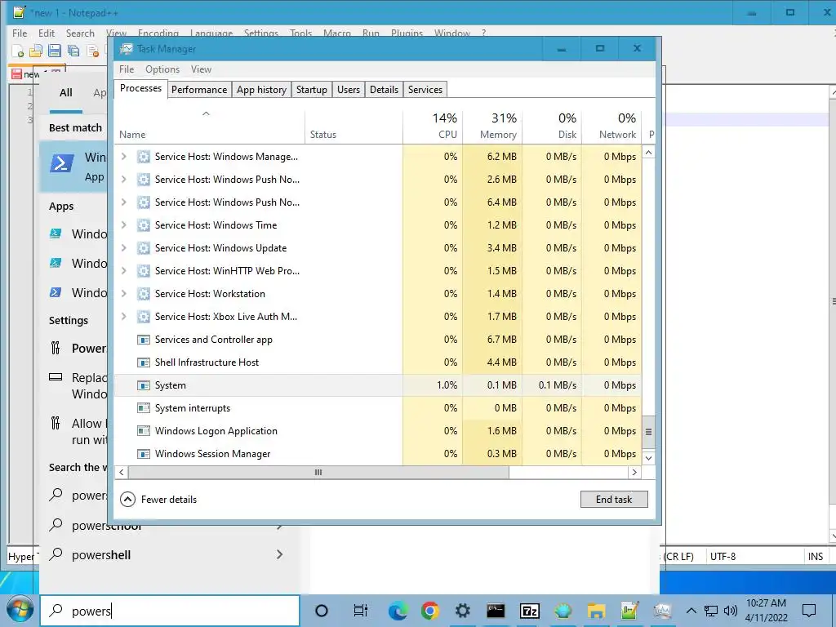Click UTF-8 in Notepad++ status bar
836x627 pixels.
pos(723,557)
